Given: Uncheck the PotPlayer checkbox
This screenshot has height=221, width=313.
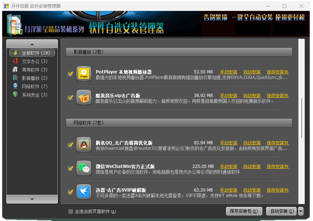Looking at the screenshot, I should (70, 74).
